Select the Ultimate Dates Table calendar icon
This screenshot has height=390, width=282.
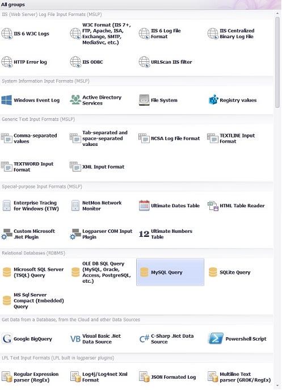144,206
